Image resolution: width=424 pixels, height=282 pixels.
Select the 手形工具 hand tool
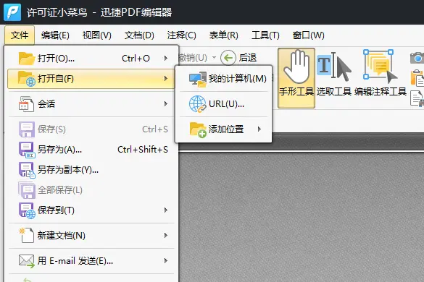(x=296, y=78)
